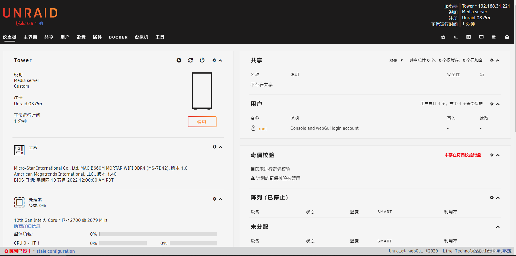Click the 编辑 edit button

(x=202, y=122)
